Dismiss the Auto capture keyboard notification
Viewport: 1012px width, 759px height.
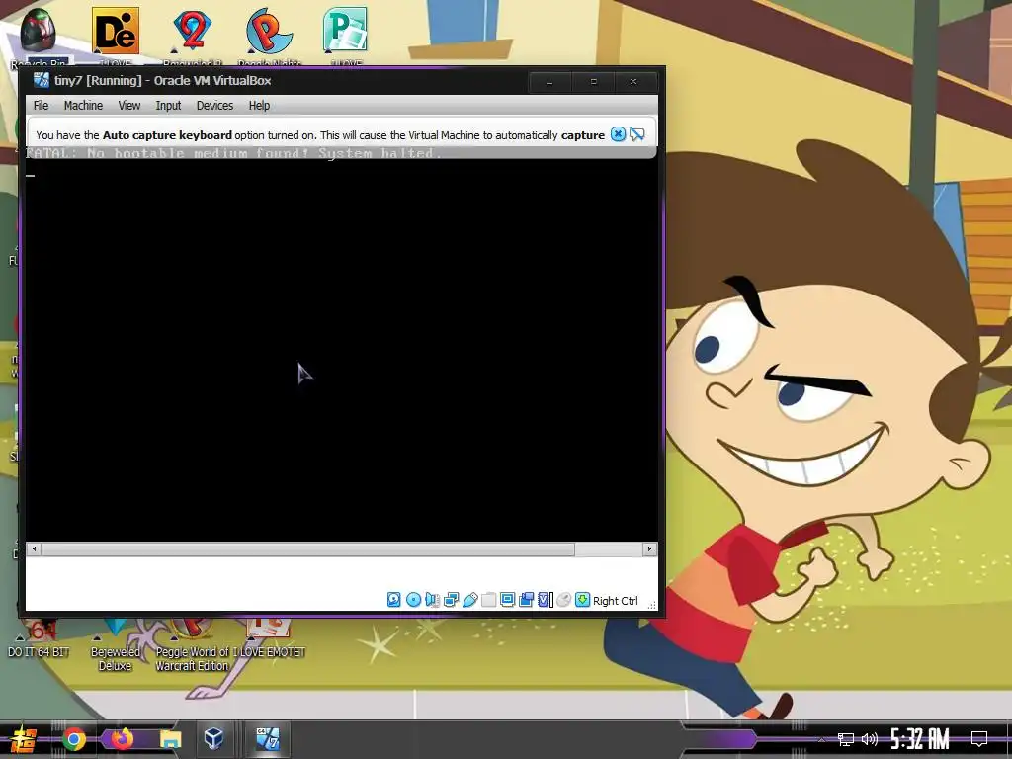pos(619,134)
